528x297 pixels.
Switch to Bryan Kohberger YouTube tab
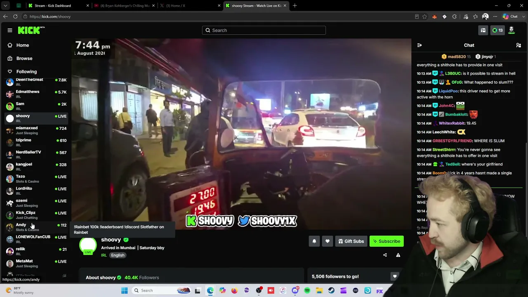[x=124, y=6]
